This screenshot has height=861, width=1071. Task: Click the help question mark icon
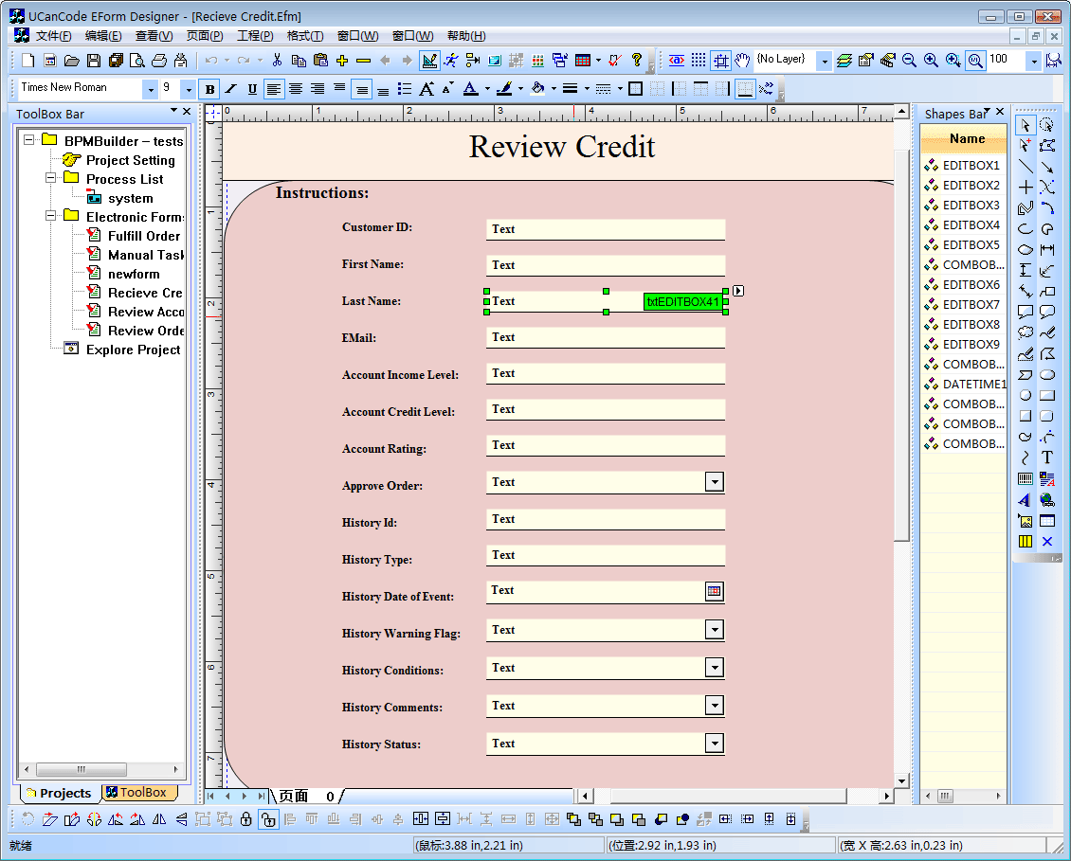click(637, 61)
